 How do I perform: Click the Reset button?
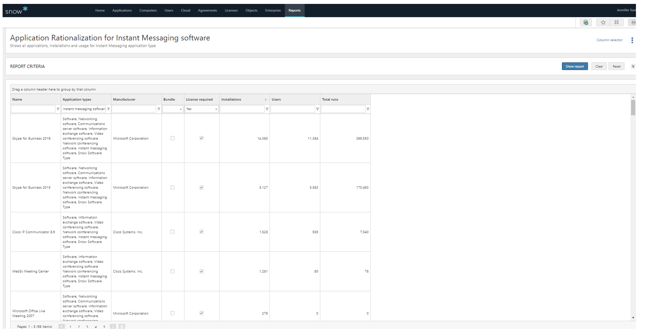(x=616, y=66)
